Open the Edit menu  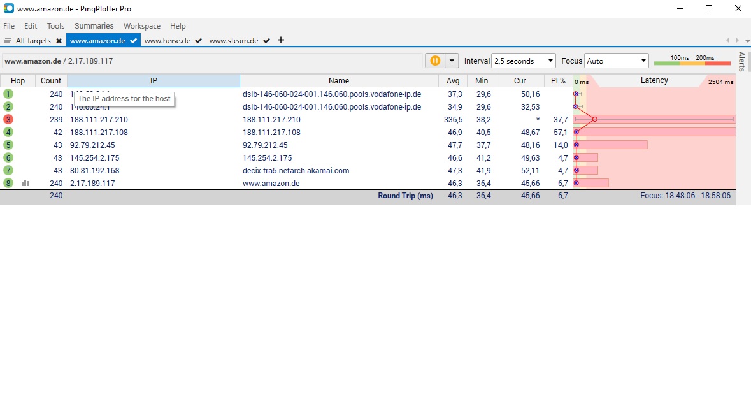[x=31, y=26]
